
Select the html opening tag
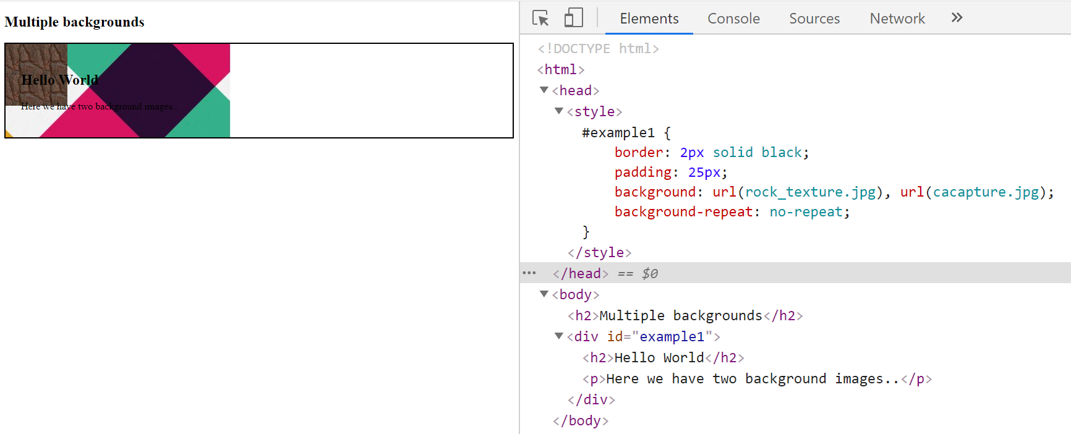point(560,70)
